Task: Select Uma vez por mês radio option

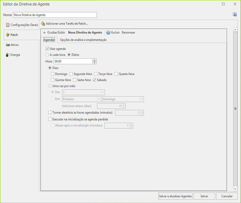Action: [50, 86]
